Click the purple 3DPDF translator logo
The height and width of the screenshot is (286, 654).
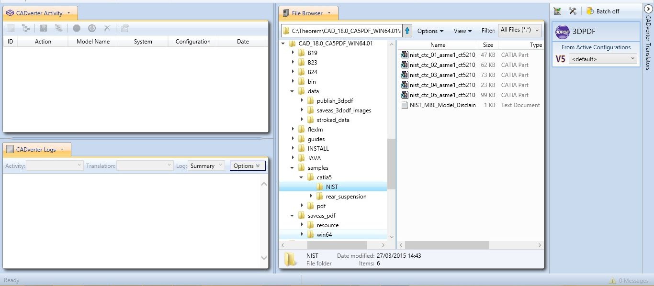pyautogui.click(x=563, y=32)
